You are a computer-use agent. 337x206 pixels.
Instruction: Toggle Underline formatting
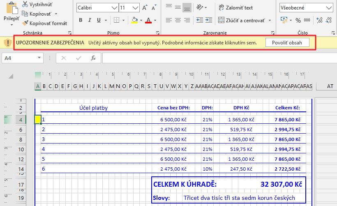coord(100,20)
